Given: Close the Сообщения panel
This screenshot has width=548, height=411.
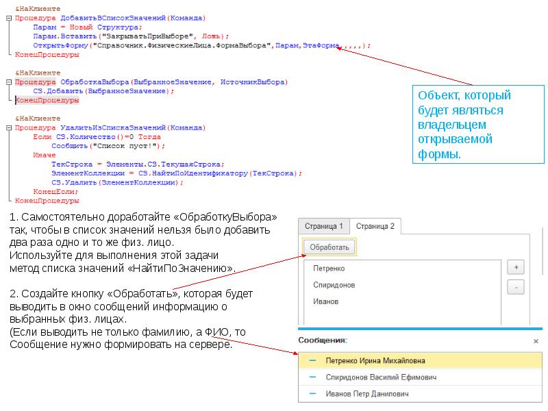Looking at the screenshot, I should 536,340.
